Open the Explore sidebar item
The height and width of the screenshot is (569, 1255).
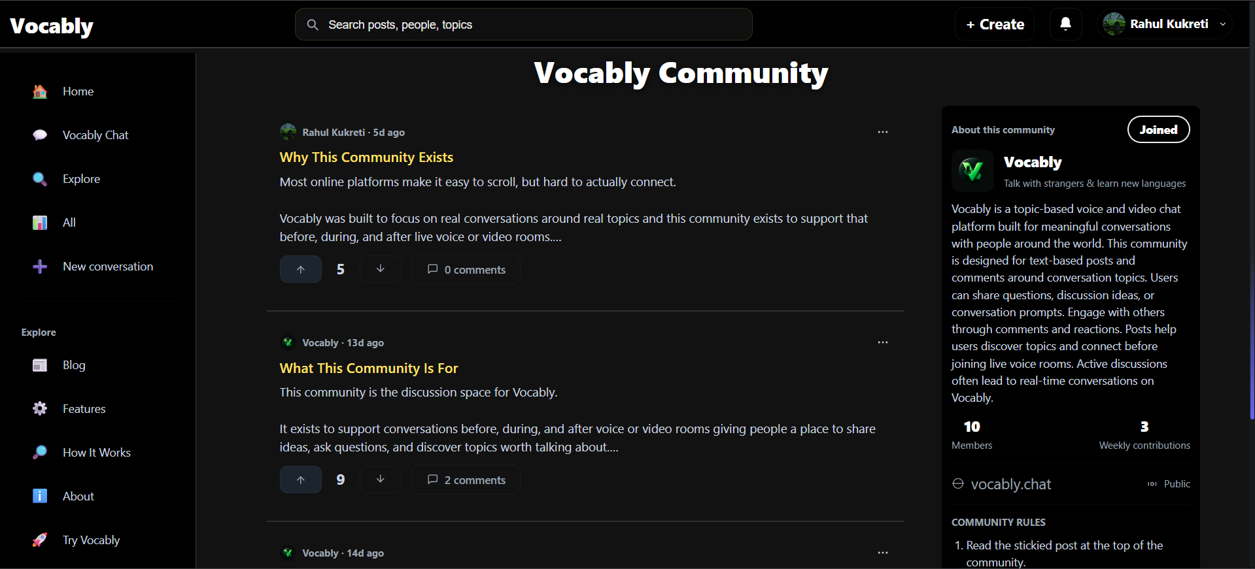pos(81,179)
